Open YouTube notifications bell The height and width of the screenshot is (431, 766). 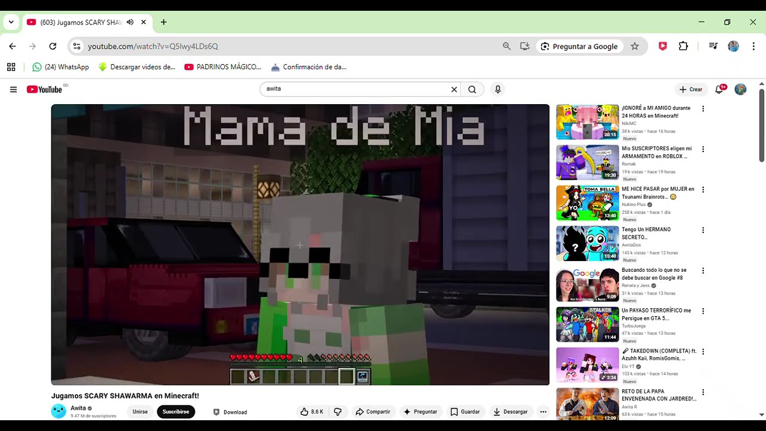pyautogui.click(x=720, y=89)
